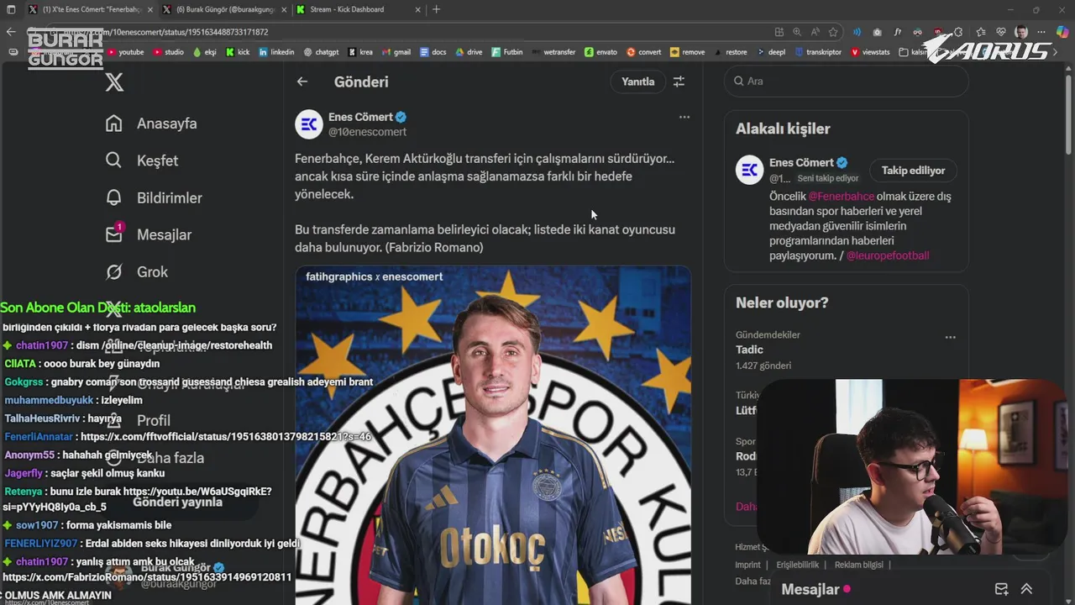Open the browser essentials heart icon
Viewport: 1075px width, 605px height.
click(x=1000, y=32)
